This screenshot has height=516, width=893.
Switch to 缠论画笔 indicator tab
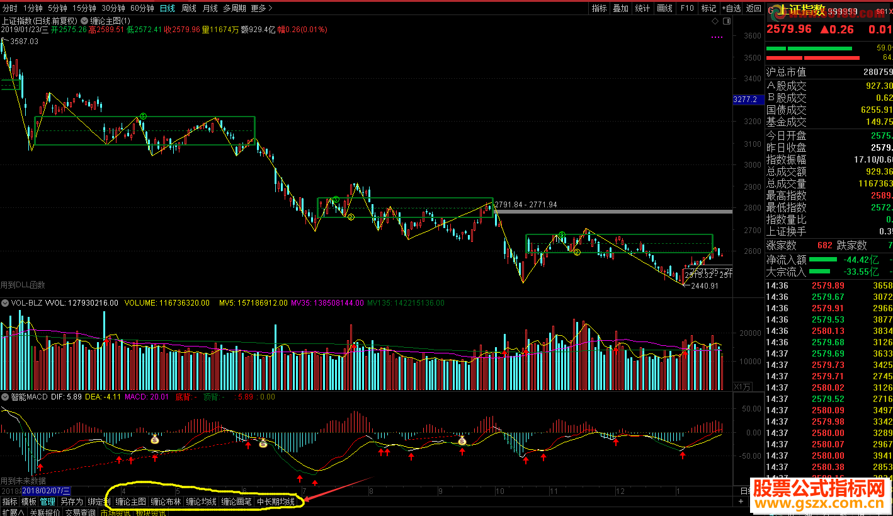pos(237,502)
